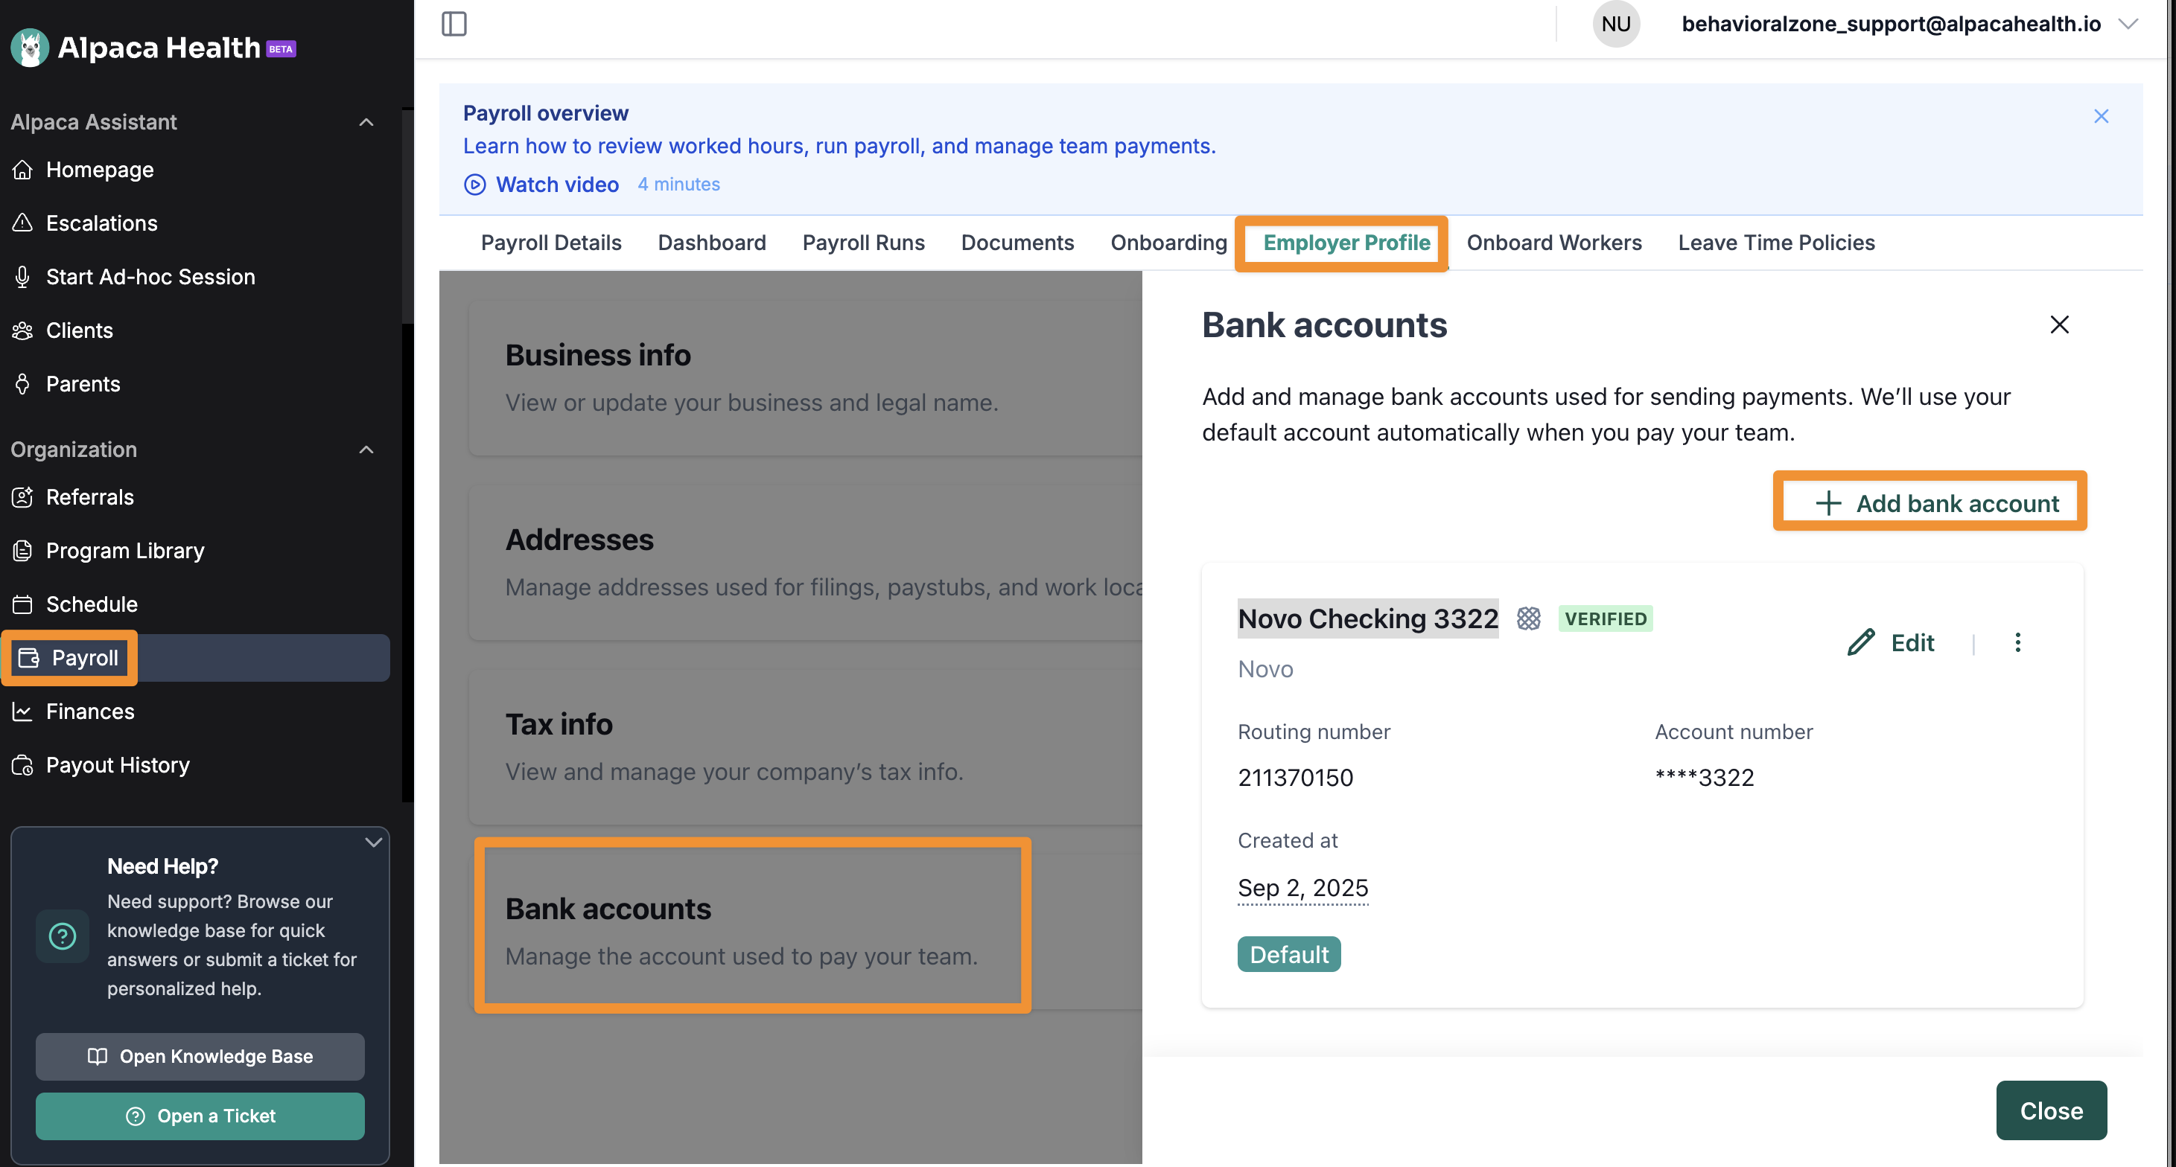The image size is (2176, 1167).
Task: Select the Onboarding tab
Action: (x=1168, y=243)
